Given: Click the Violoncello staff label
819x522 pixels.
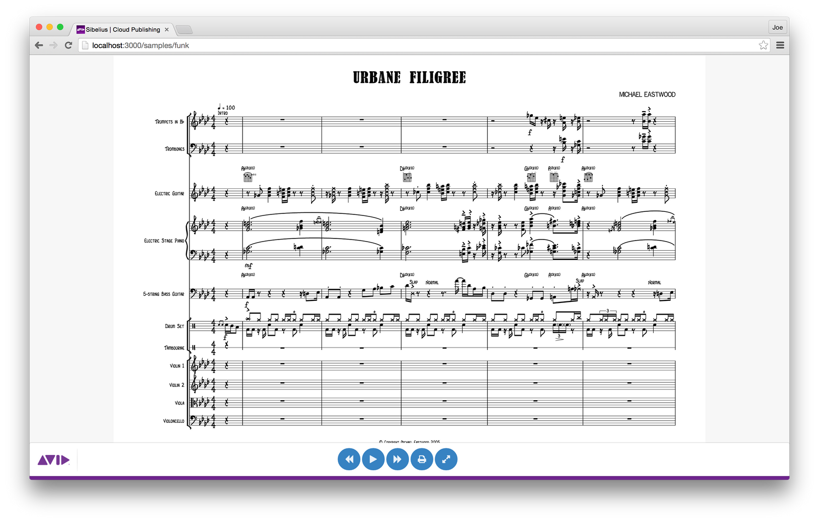Looking at the screenshot, I should tap(174, 421).
